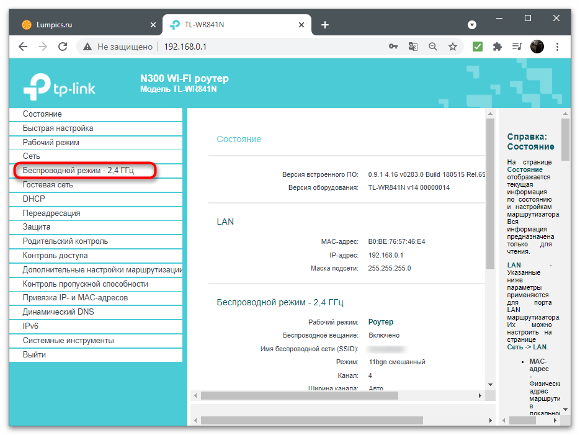This screenshot has width=580, height=435.
Task: Minimize the browser window
Action: (499, 18)
